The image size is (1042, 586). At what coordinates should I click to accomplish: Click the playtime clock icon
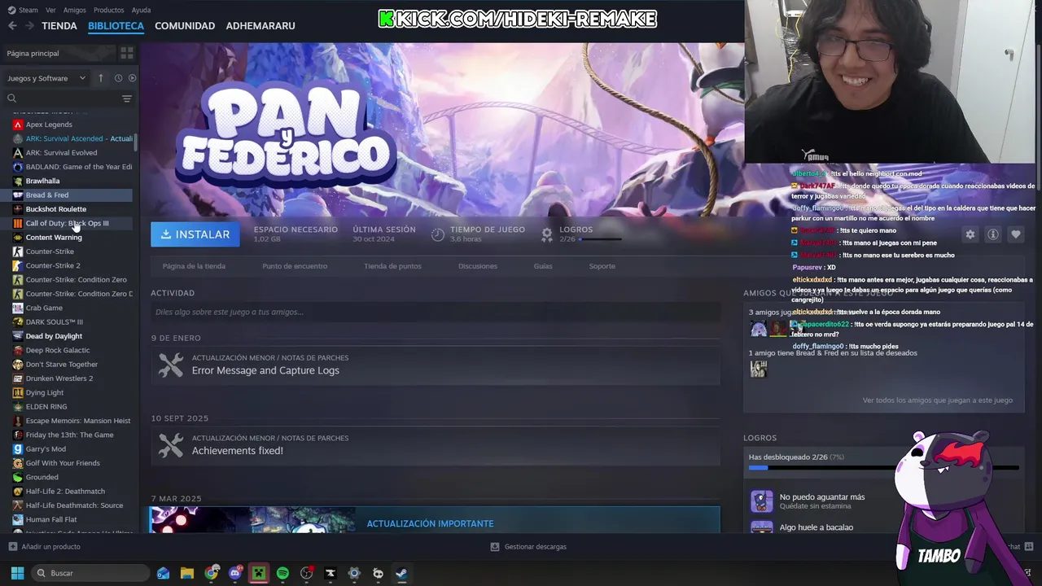pyautogui.click(x=438, y=234)
